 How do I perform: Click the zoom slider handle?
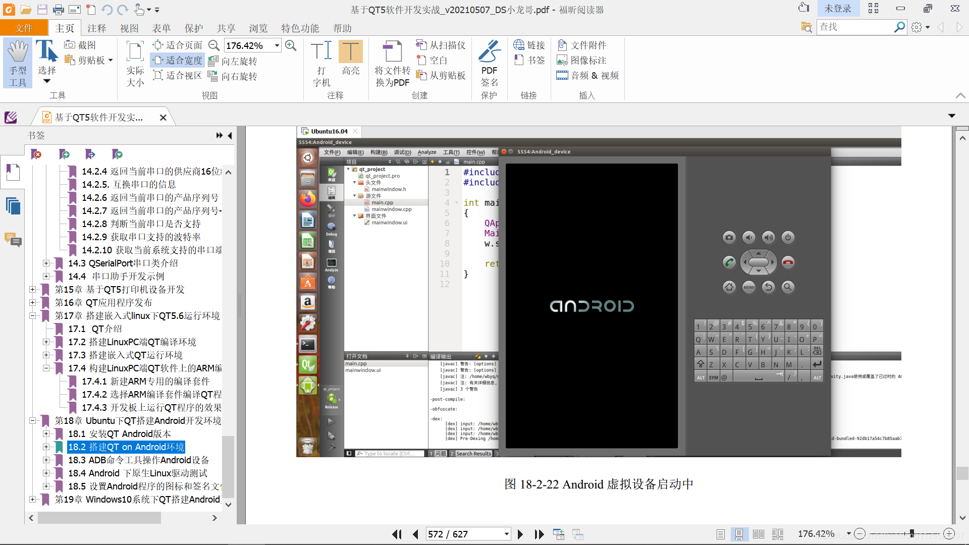(911, 534)
